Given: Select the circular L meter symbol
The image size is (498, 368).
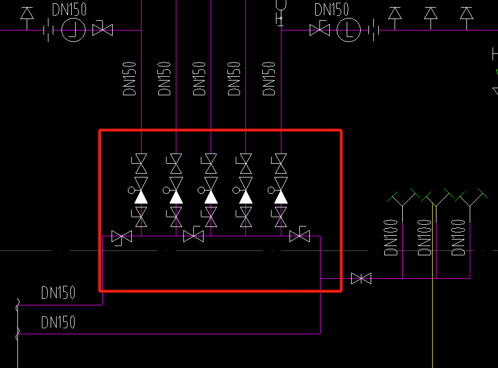Looking at the screenshot, I should [348, 30].
